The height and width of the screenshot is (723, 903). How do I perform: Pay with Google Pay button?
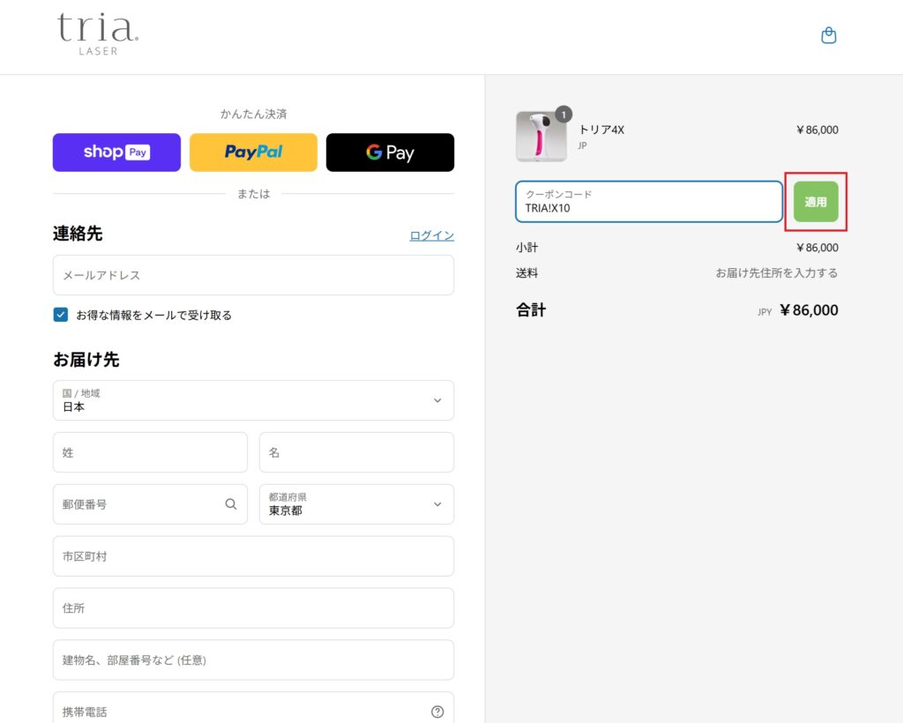tap(390, 153)
